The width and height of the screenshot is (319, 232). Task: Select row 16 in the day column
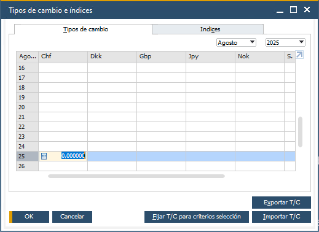(x=27, y=68)
